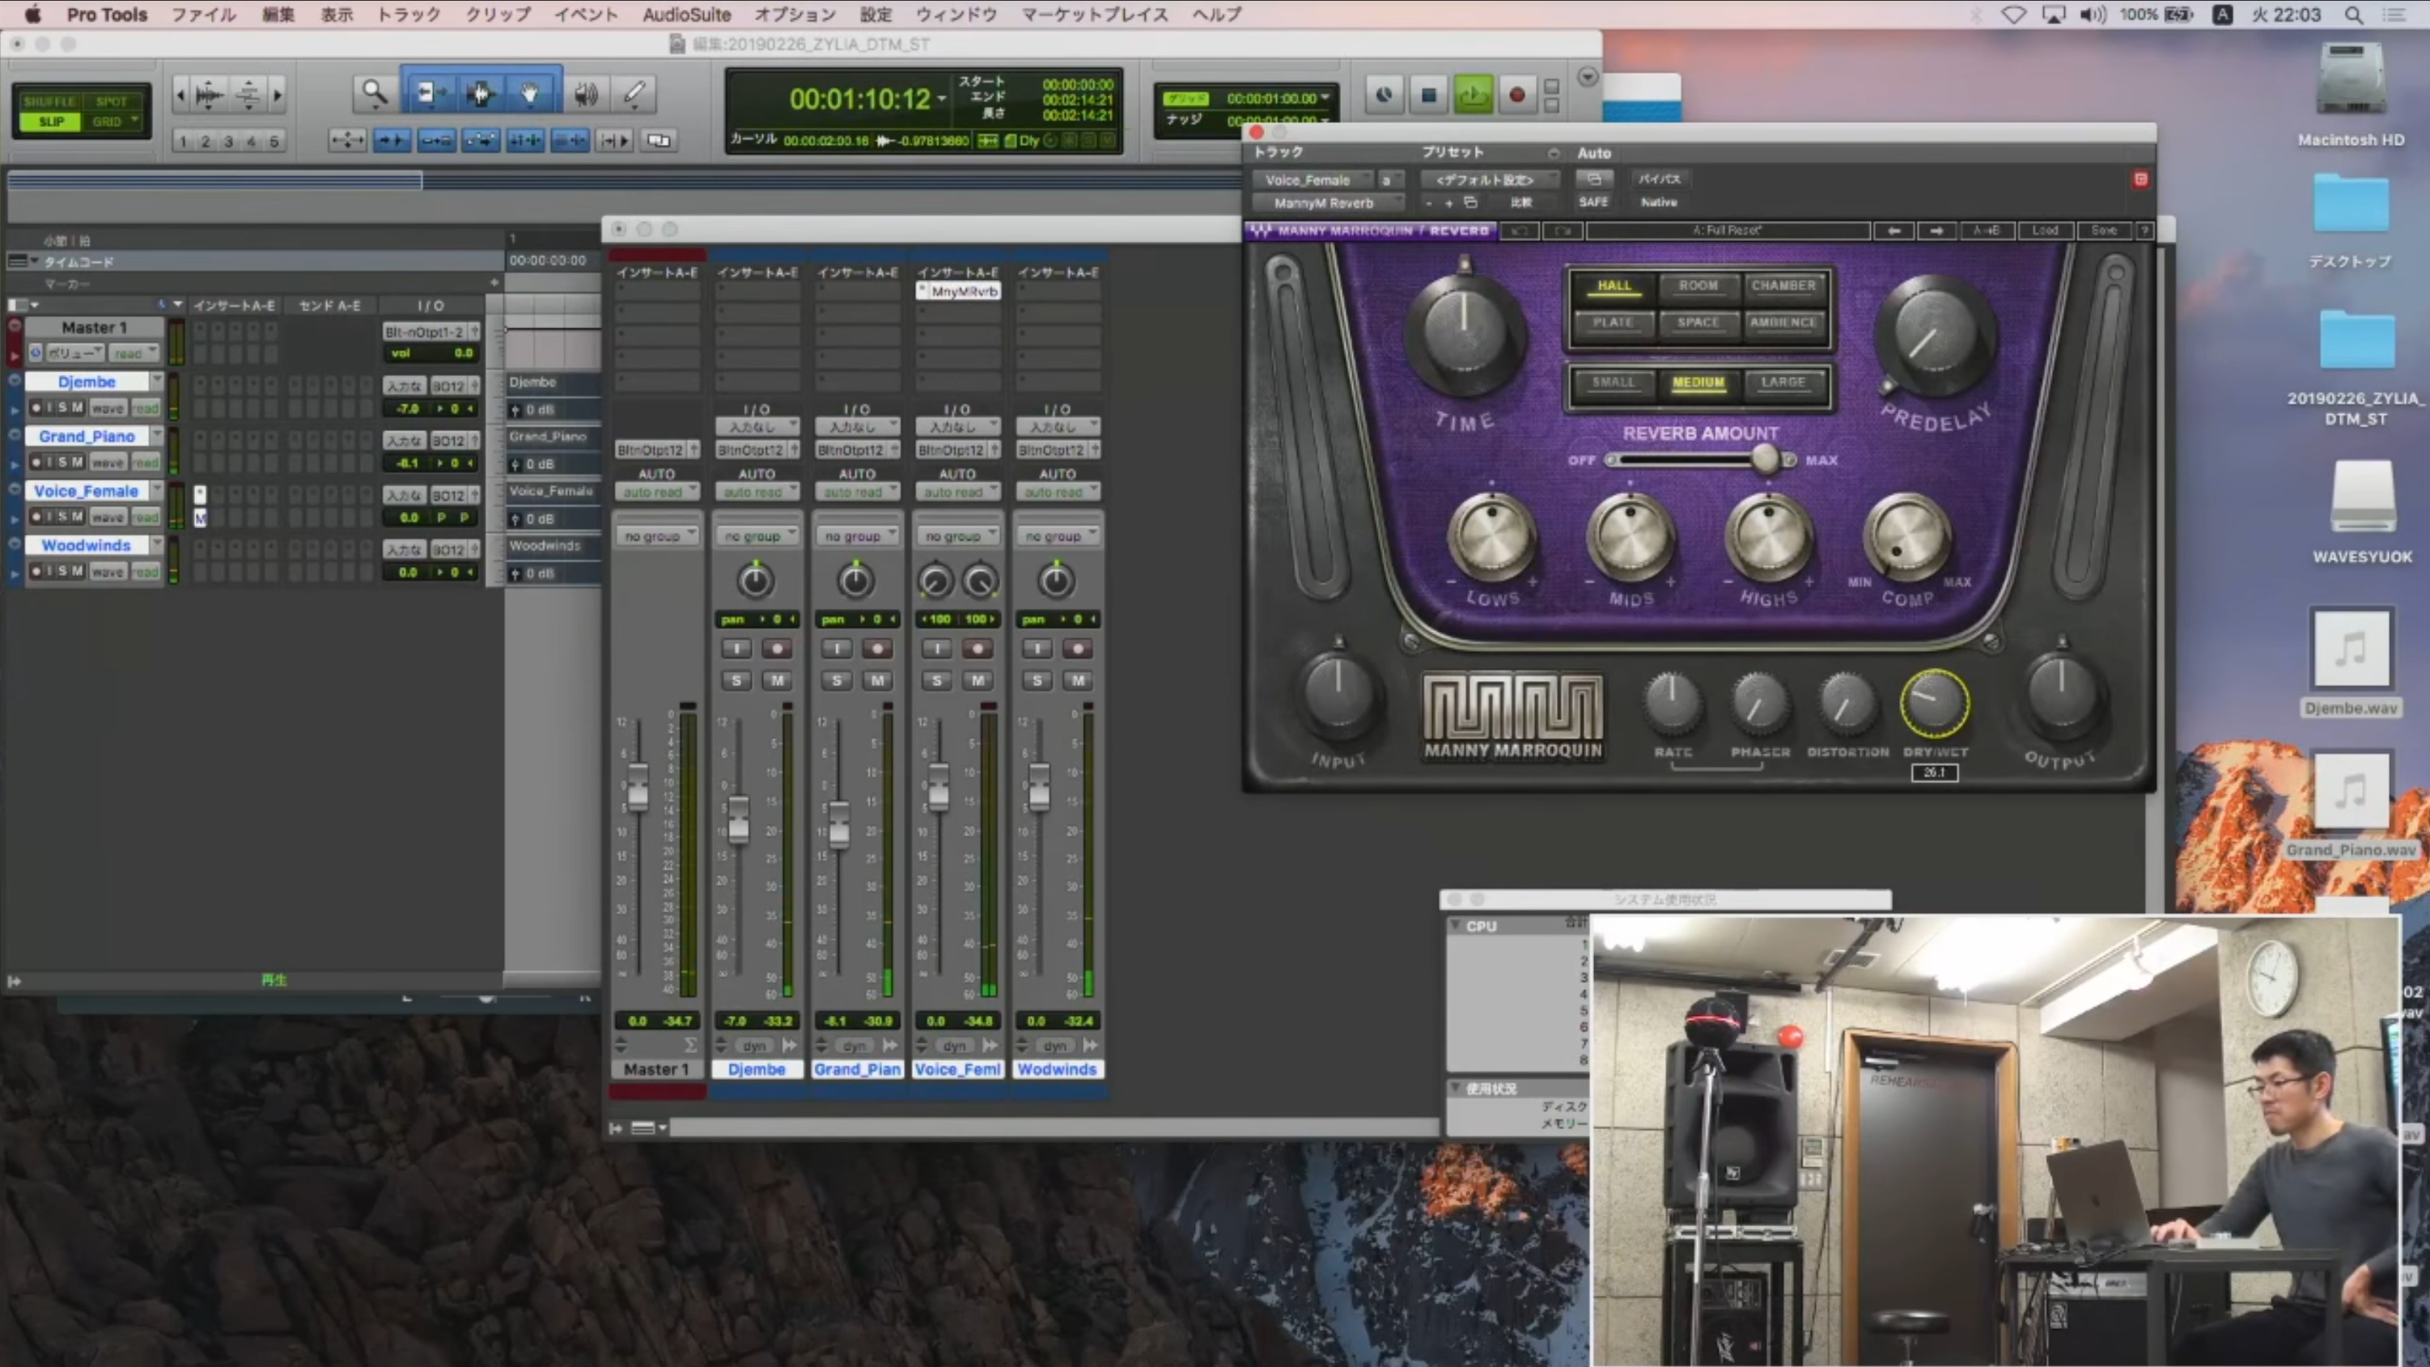
Task: Open the ファイル menu
Action: click(x=203, y=14)
